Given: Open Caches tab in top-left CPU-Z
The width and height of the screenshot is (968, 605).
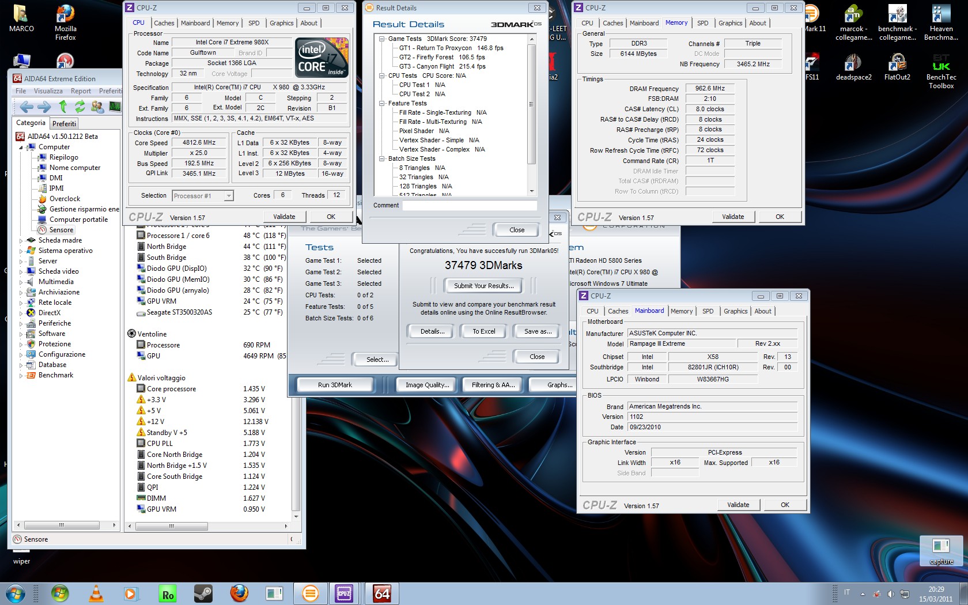Looking at the screenshot, I should pyautogui.click(x=164, y=23).
